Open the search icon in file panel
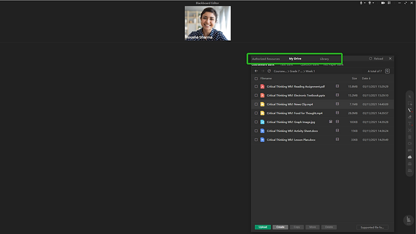 click(387, 71)
